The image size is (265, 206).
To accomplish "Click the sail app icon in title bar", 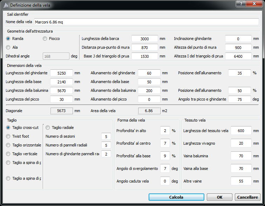I will (x=6, y=5).
